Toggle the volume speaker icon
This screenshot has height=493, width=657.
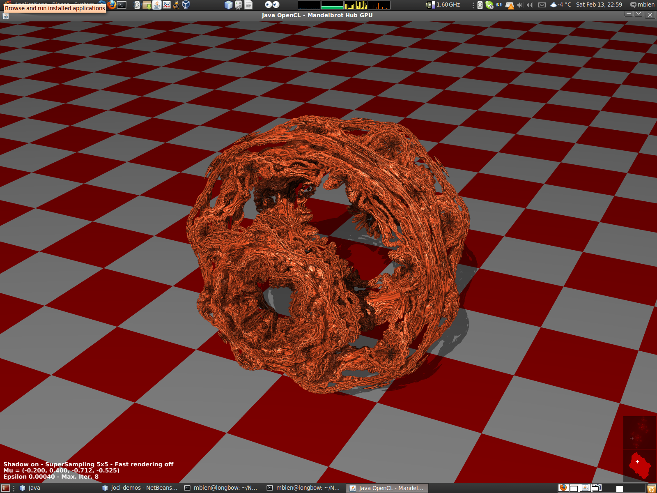[x=520, y=5]
